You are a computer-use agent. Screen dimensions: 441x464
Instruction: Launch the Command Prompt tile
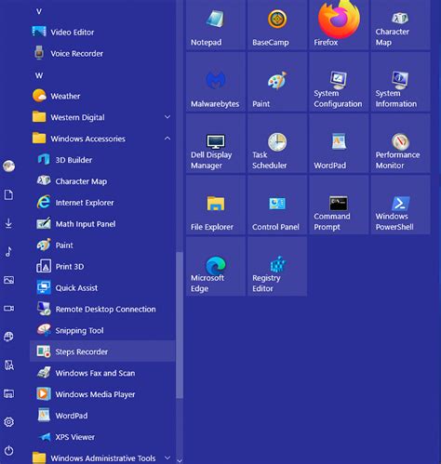(339, 205)
